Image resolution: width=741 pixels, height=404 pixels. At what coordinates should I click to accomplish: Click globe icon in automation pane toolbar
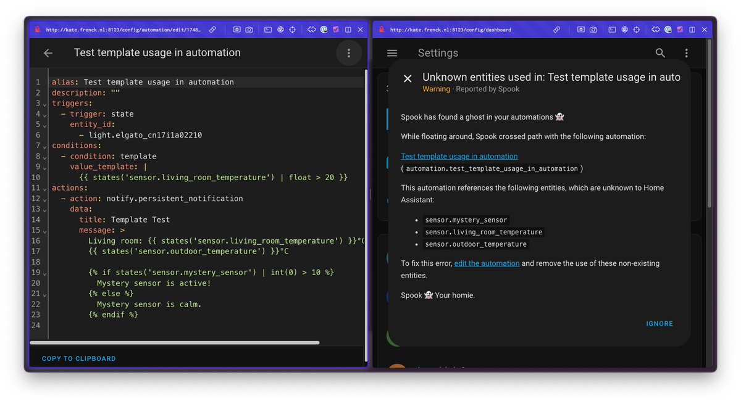coord(280,29)
